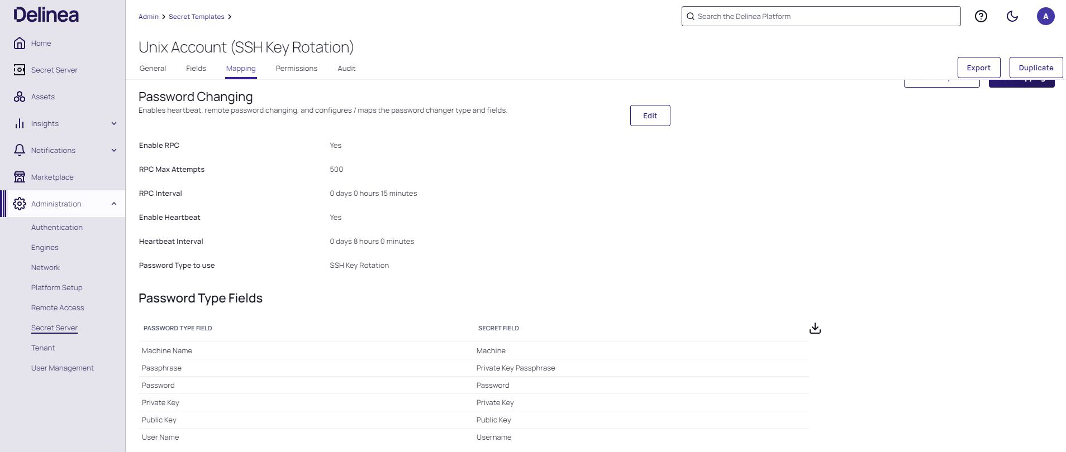Screen dimensions: 1066x452
Task: Click the Delinea logo
Action: (x=46, y=15)
